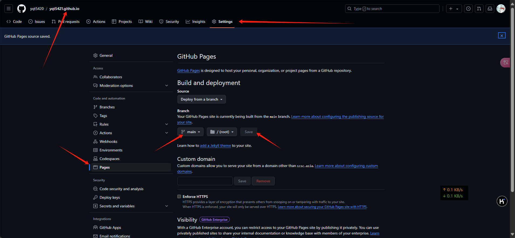Open Collaborators settings
The height and width of the screenshot is (238, 515).
point(131,77)
